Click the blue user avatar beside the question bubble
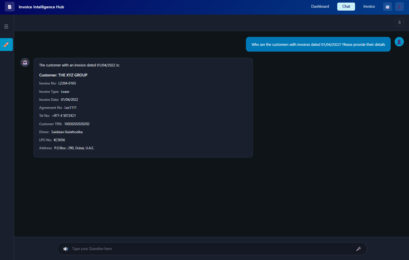409x260 pixels. [399, 42]
